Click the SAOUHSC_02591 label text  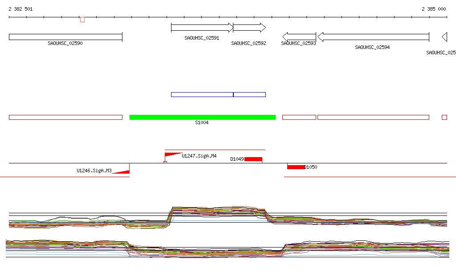point(202,38)
